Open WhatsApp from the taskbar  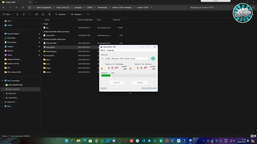[x=102, y=141]
